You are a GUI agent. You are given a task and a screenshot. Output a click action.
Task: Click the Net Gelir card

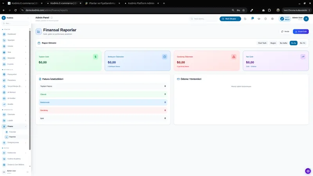click(x=276, y=61)
